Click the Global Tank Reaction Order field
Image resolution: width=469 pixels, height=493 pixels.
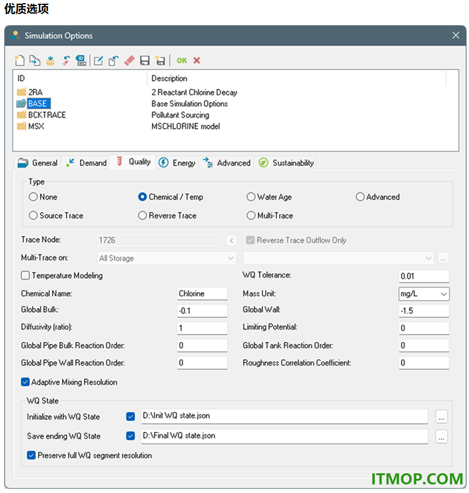coord(424,345)
